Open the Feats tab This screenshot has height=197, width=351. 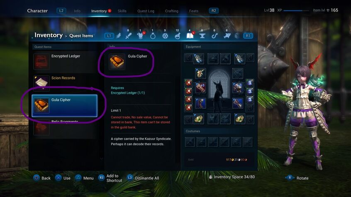tap(194, 11)
